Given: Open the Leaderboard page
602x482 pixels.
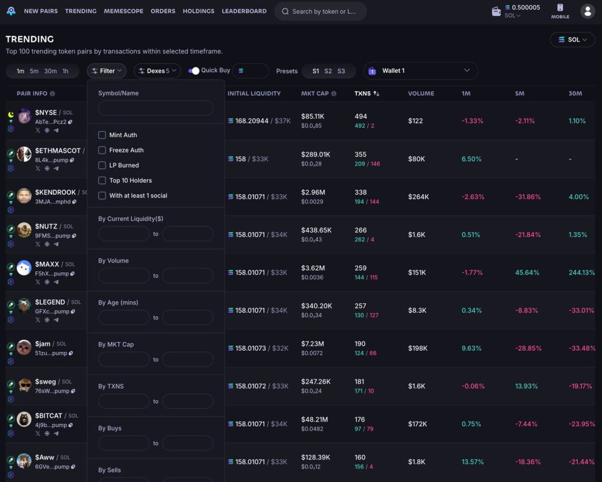Looking at the screenshot, I should tap(244, 11).
